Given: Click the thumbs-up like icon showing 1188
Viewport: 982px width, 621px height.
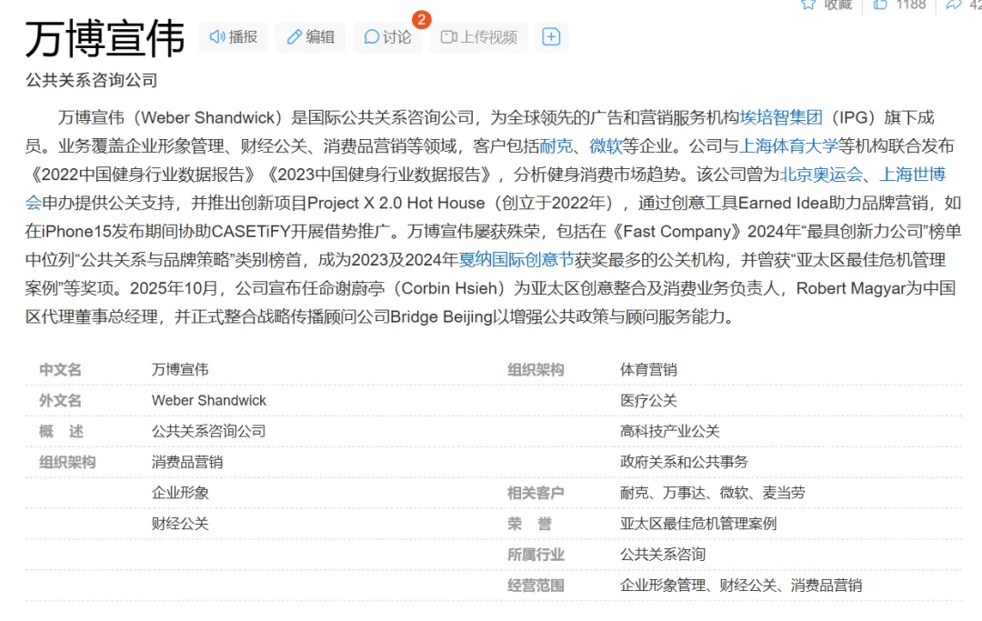Looking at the screenshot, I should pyautogui.click(x=880, y=5).
